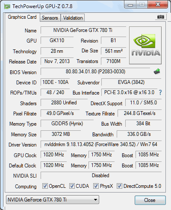Click the Close button

point(150,200)
